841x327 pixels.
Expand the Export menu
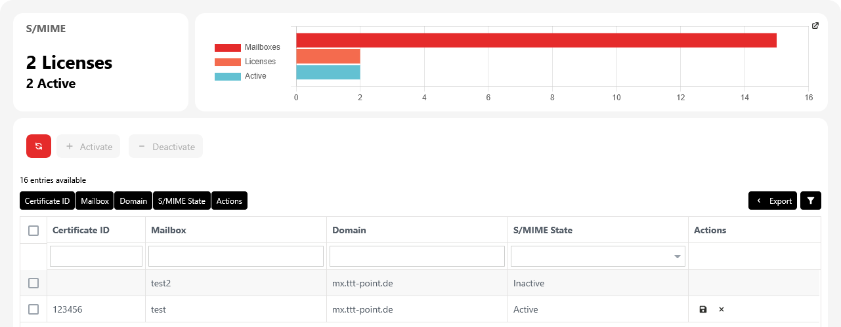pos(773,201)
